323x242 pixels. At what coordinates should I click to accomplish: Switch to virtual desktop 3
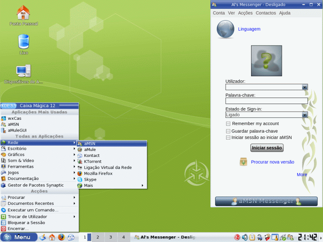(x=111, y=237)
